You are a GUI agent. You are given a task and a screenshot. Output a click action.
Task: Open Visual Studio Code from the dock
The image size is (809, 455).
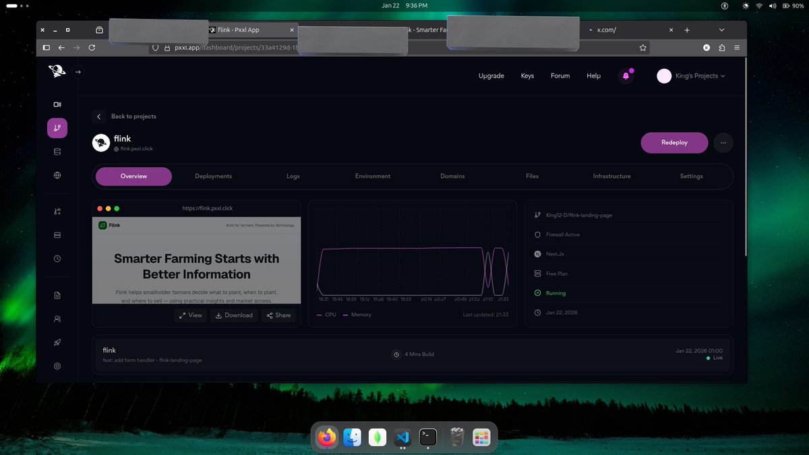tap(404, 437)
